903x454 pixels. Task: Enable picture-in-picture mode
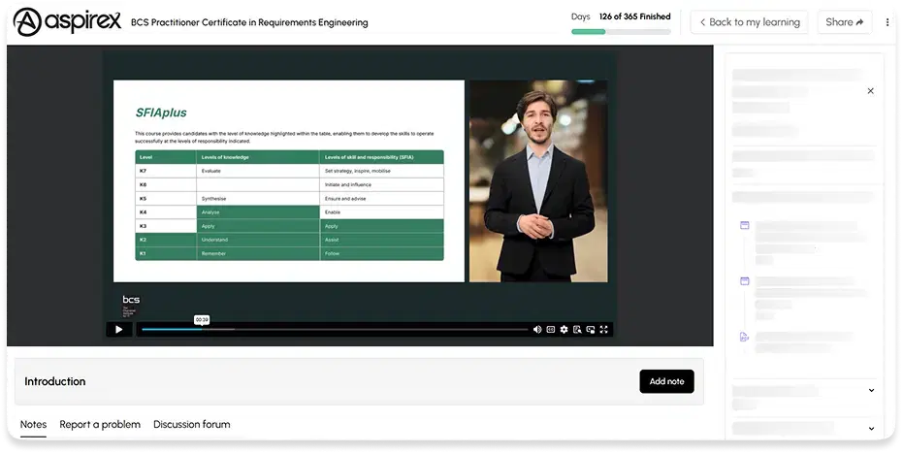tap(591, 330)
